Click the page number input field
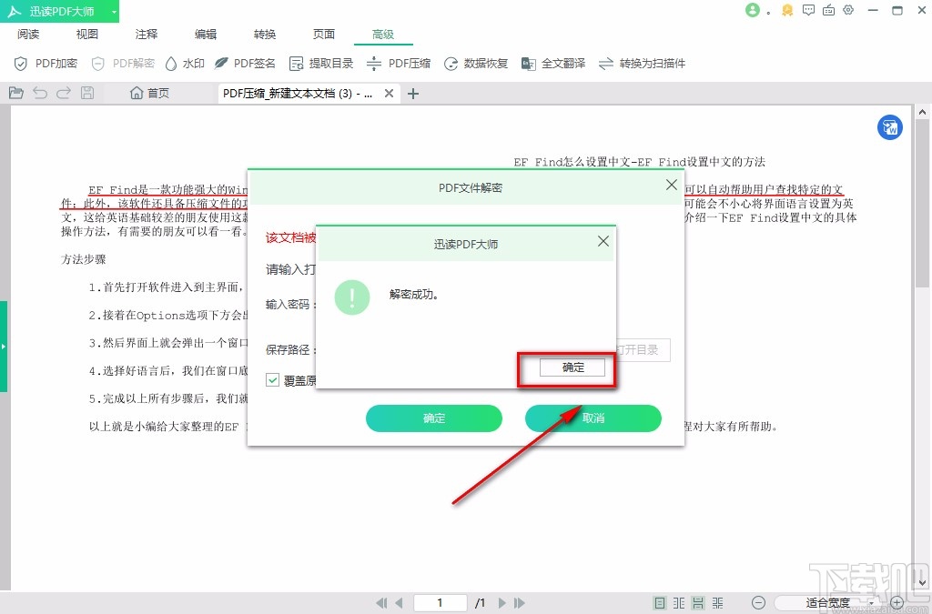Image resolution: width=932 pixels, height=614 pixels. pyautogui.click(x=440, y=602)
